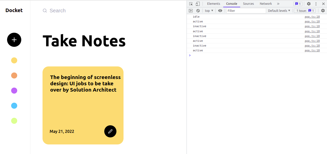Switch to the Elements tab

tap(214, 4)
